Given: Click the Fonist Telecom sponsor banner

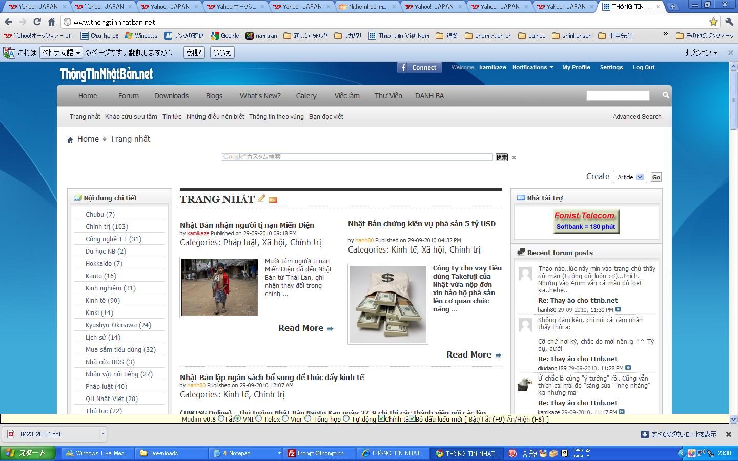Looking at the screenshot, I should tap(586, 221).
